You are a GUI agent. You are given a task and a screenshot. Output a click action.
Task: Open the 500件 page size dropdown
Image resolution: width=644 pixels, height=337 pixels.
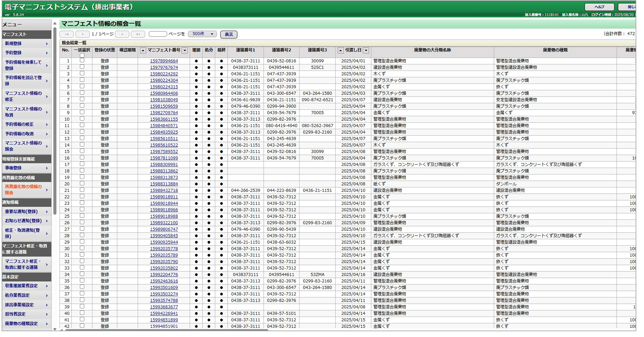202,34
